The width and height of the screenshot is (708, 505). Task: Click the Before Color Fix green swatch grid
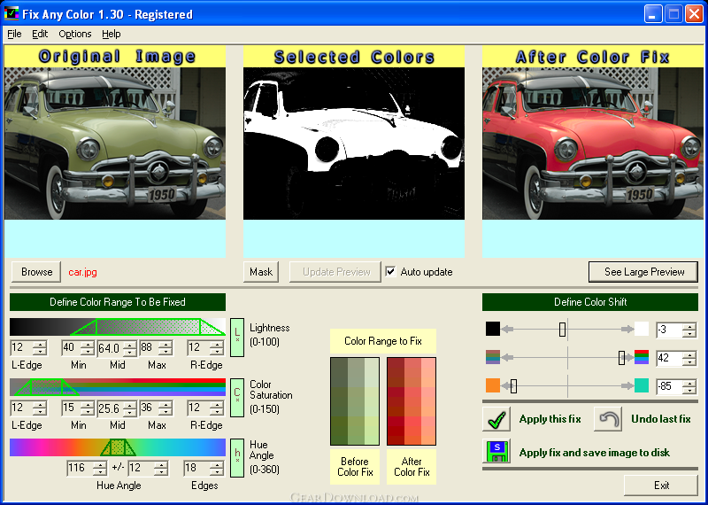pos(355,401)
